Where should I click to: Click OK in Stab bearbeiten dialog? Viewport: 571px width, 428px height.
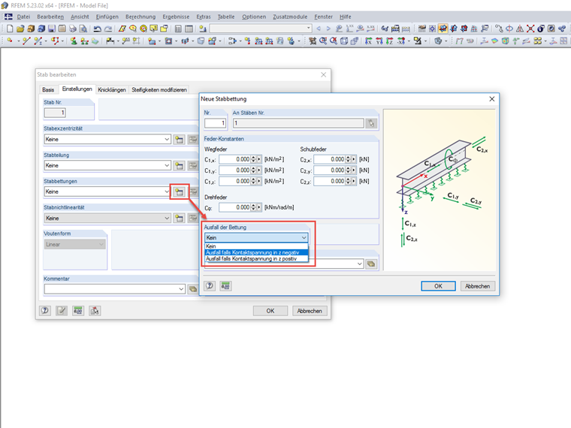click(x=270, y=311)
